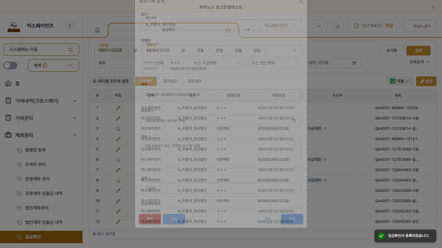Viewport: 442px width, 248px height.
Task: Select the 프리셋2 tab
Action: (170, 81)
